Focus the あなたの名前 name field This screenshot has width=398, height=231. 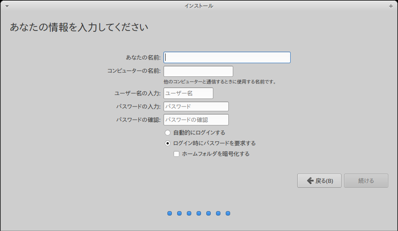pyautogui.click(x=227, y=57)
